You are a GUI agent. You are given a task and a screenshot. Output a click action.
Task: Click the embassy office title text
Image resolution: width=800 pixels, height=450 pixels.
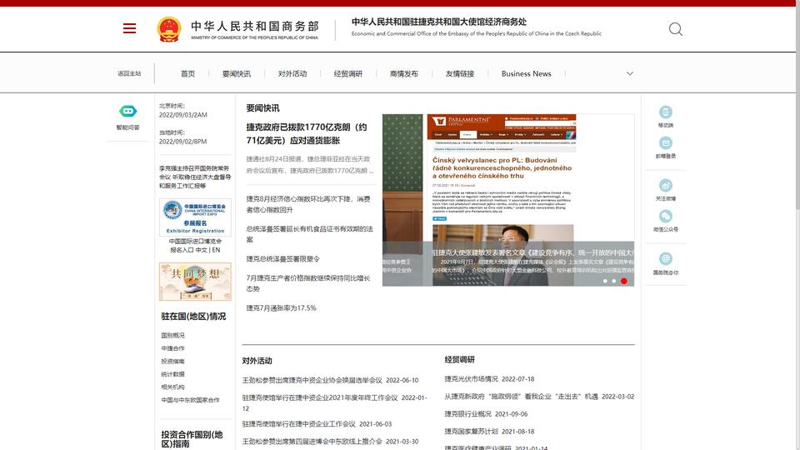(x=439, y=22)
